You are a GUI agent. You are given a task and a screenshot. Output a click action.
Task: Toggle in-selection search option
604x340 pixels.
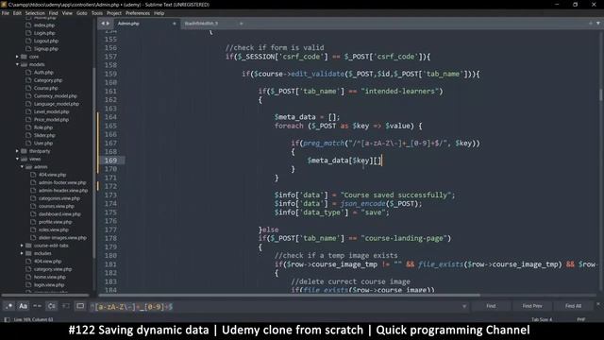66,306
